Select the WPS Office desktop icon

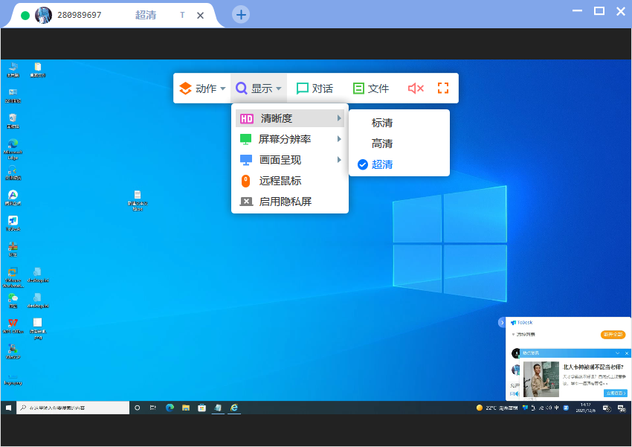coord(13,326)
